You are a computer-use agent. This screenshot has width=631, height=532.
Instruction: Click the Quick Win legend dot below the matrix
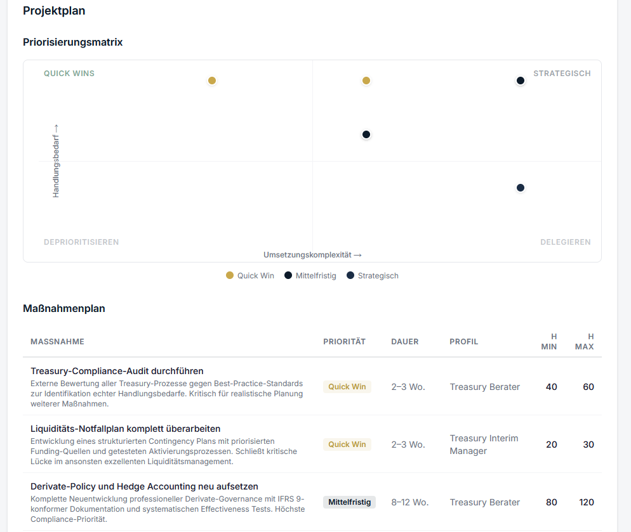(229, 275)
